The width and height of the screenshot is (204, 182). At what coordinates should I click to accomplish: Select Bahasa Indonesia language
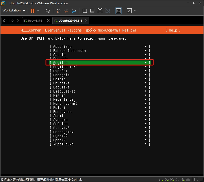coord(100,51)
